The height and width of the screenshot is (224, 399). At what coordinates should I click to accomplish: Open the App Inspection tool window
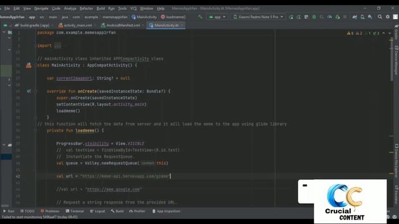166,211
